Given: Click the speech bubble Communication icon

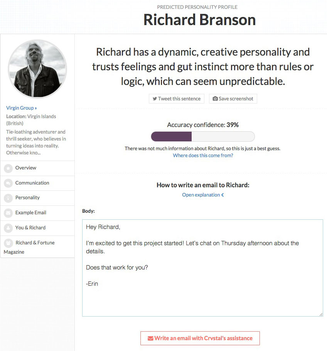Looking at the screenshot, I should [8, 183].
